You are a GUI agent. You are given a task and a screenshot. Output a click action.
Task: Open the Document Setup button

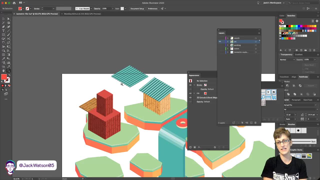pos(137,8)
